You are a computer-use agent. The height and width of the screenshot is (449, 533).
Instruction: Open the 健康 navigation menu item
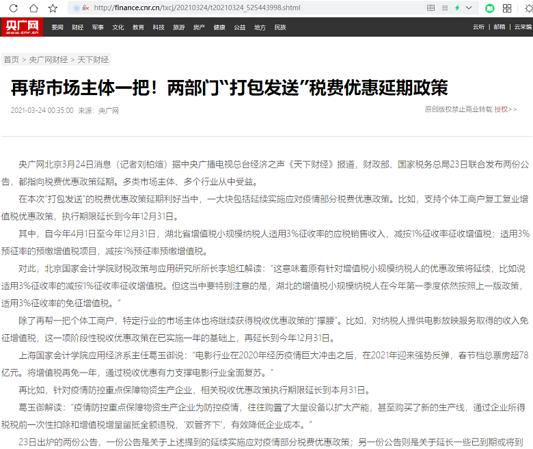219,27
